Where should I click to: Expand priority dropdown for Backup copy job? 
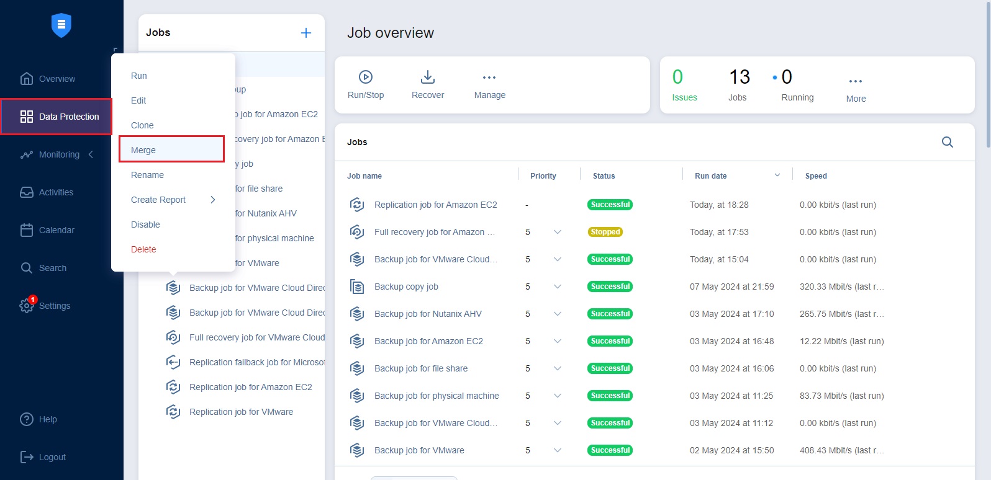coord(557,287)
